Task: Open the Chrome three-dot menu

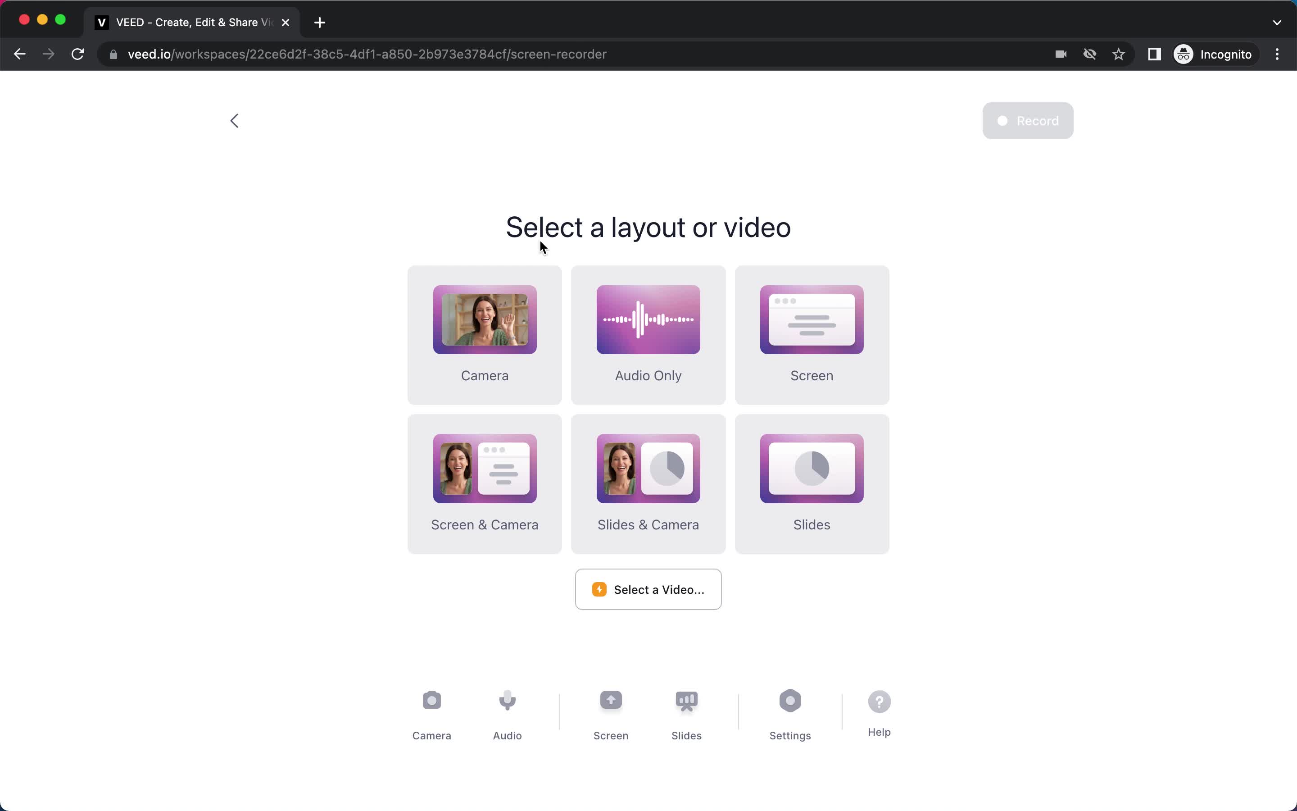Action: click(1277, 54)
